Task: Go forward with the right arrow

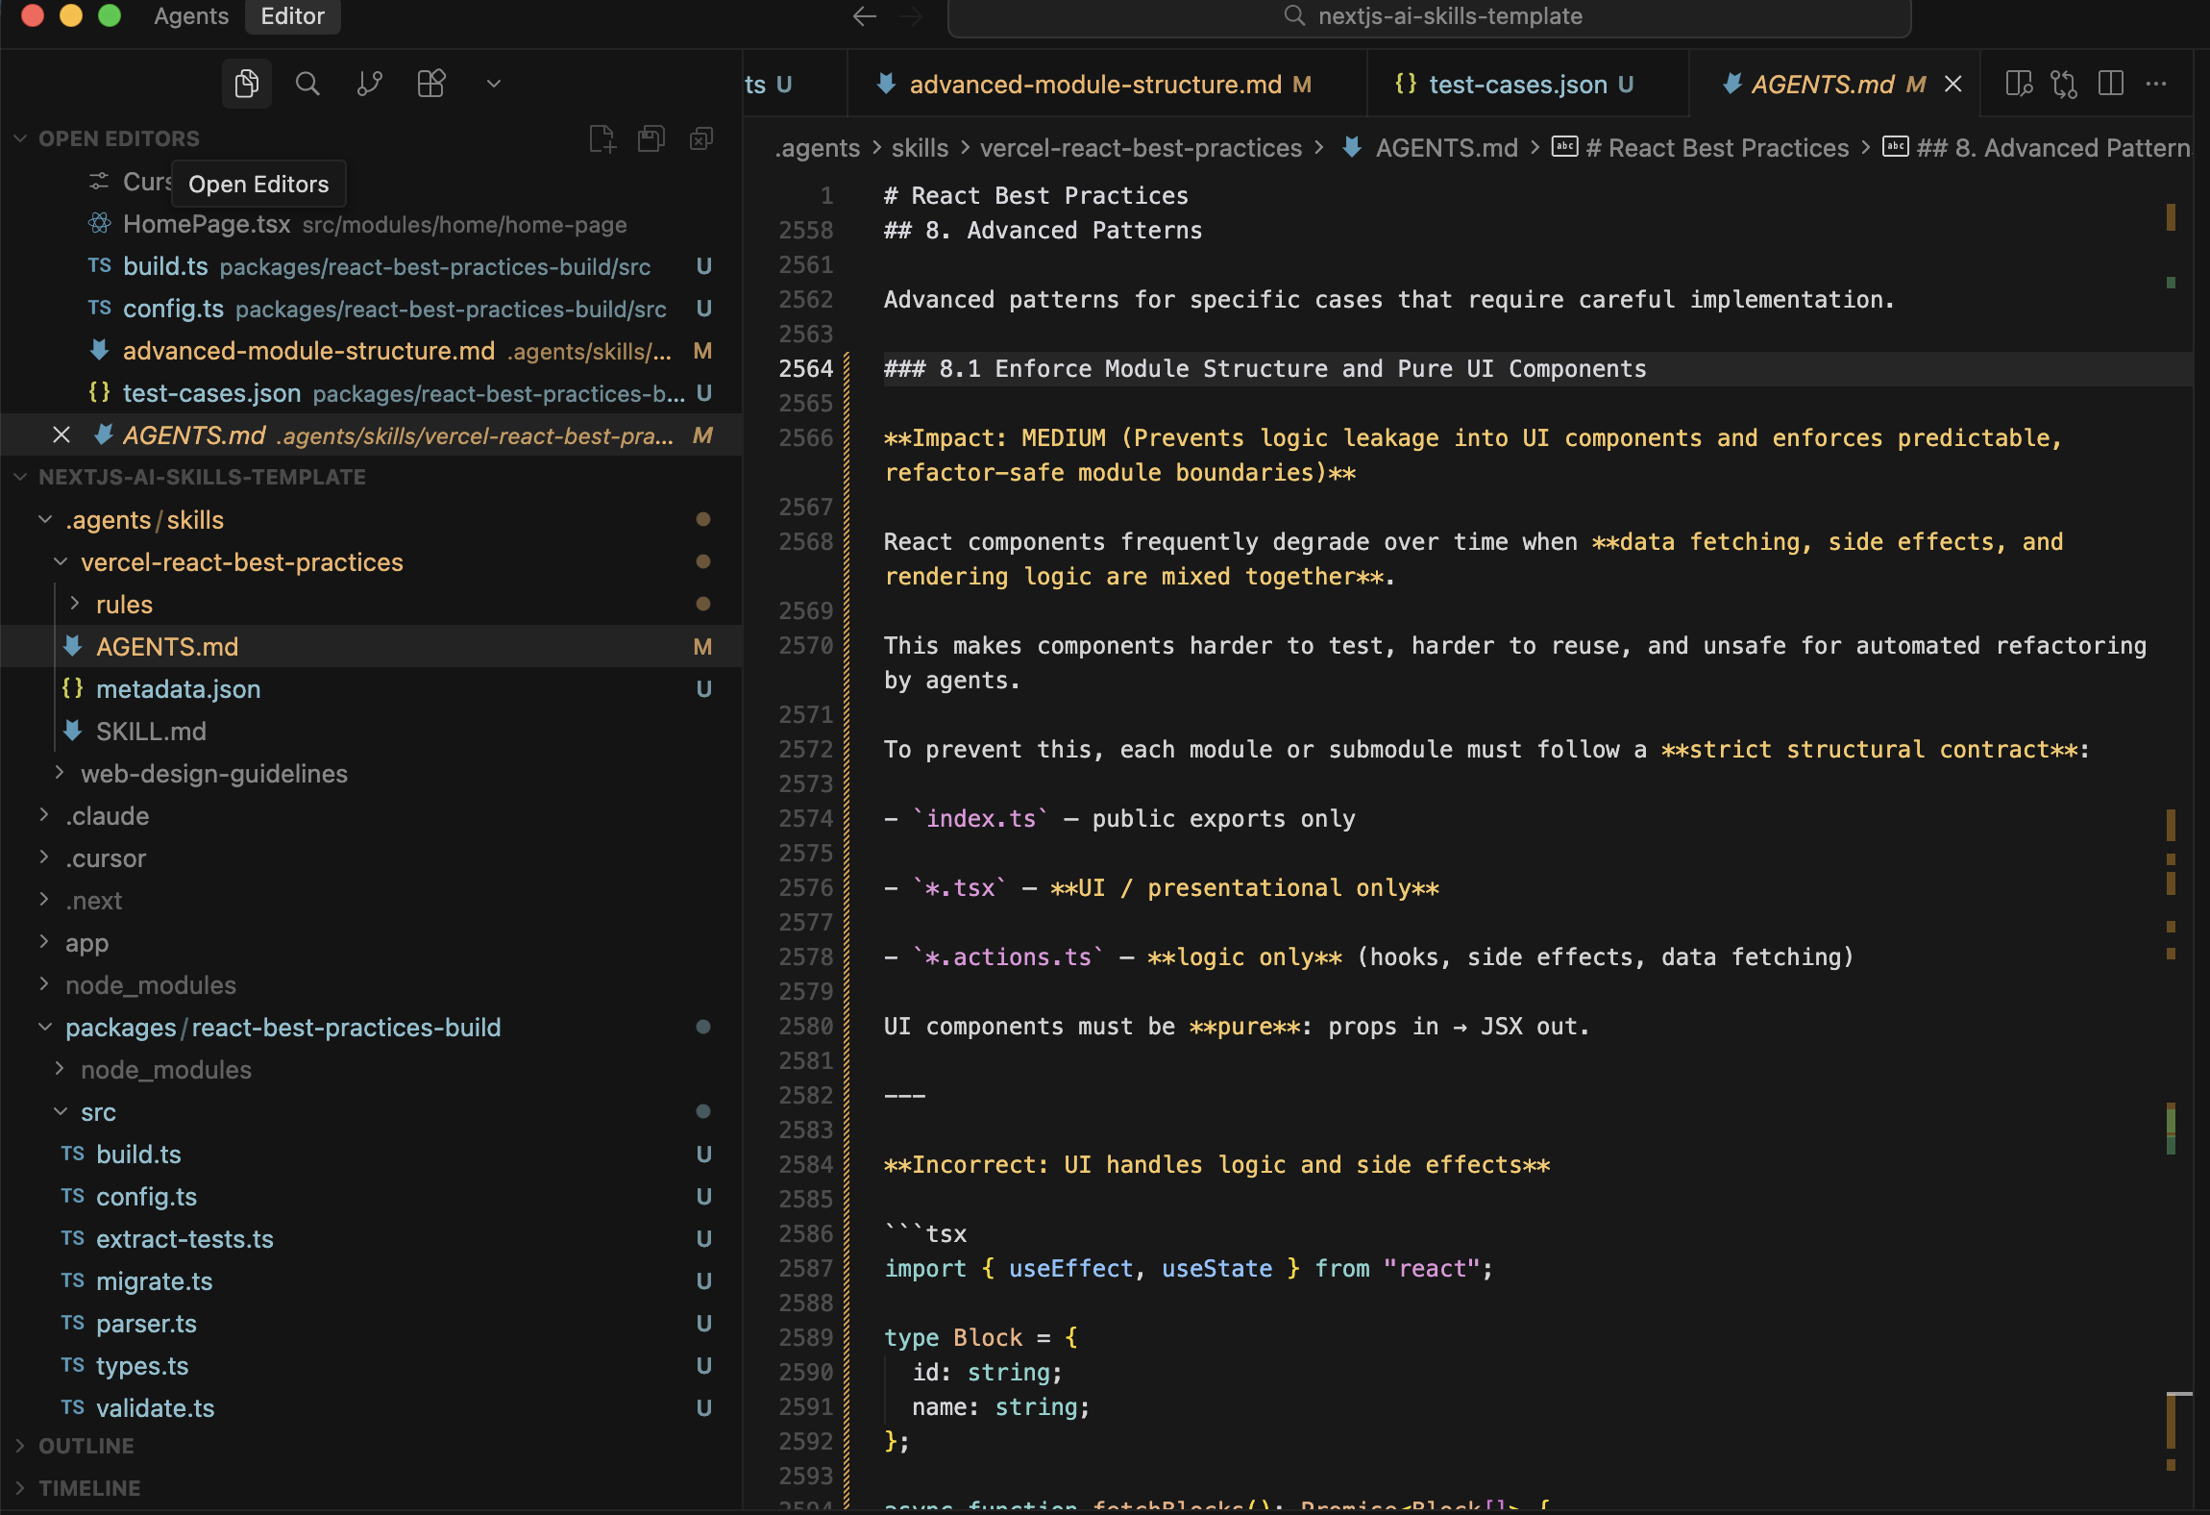Action: (x=911, y=16)
